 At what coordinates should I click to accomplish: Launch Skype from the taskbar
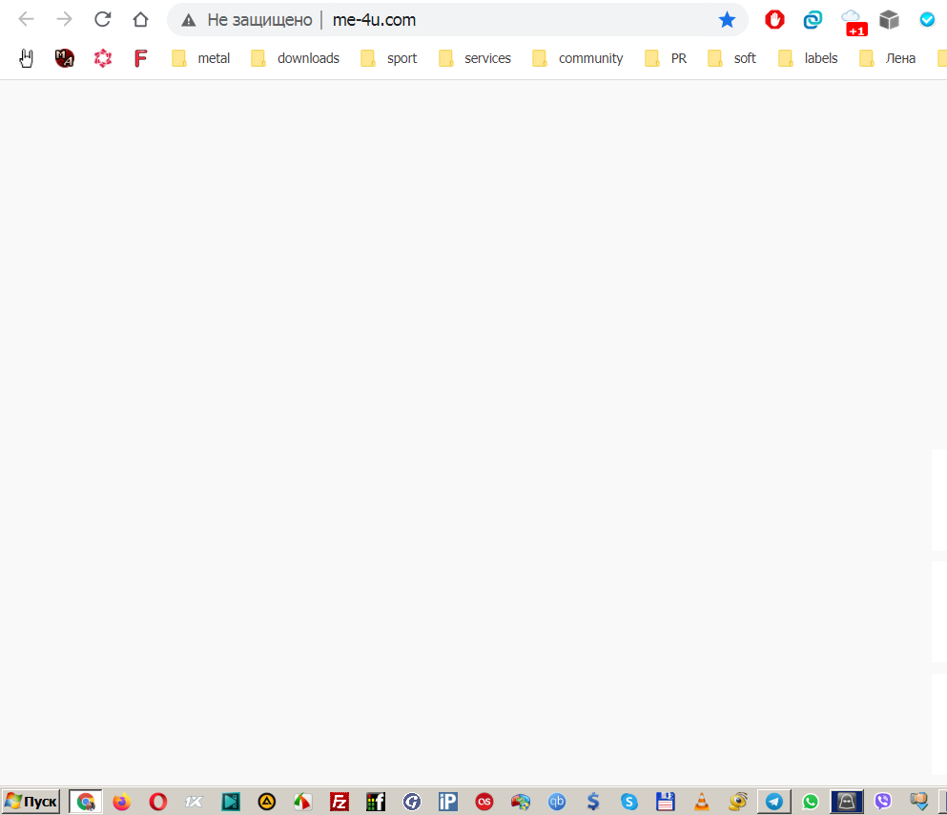(629, 802)
